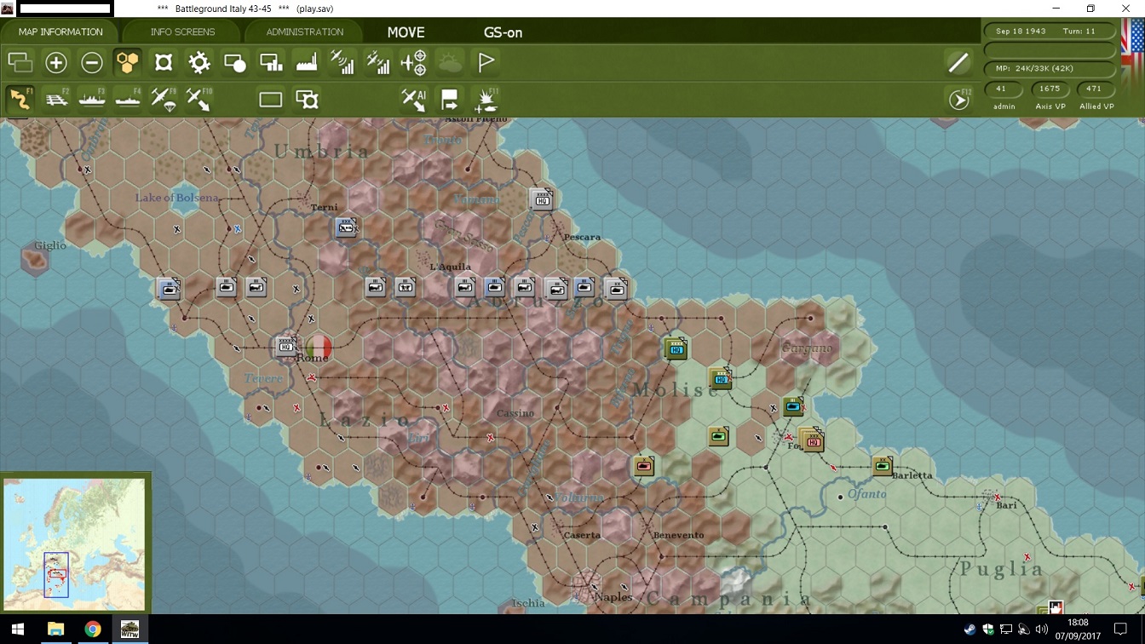Click the Europe minimap thumbnail
Screen dimensions: 1145x644
pyautogui.click(x=74, y=543)
